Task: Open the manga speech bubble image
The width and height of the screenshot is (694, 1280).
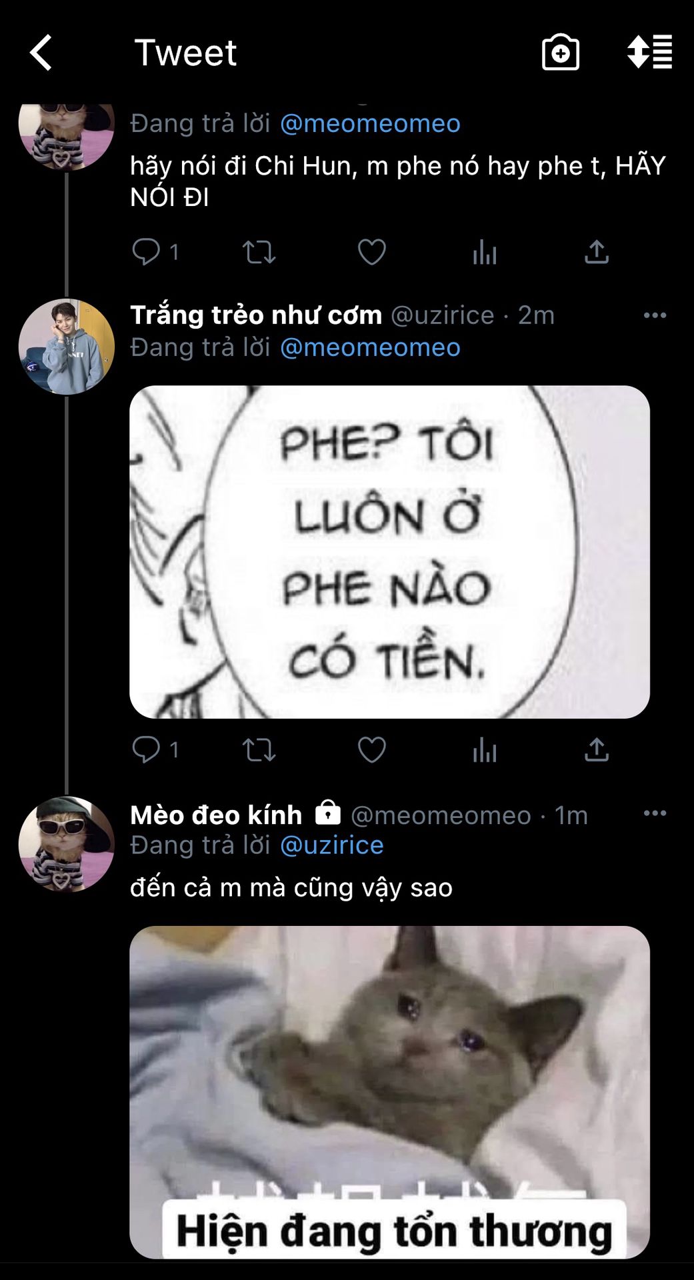Action: (389, 551)
